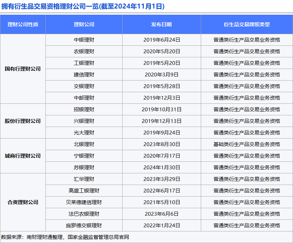Click the date 2019年12月3日
This screenshot has height=243, width=293.
pos(162,98)
